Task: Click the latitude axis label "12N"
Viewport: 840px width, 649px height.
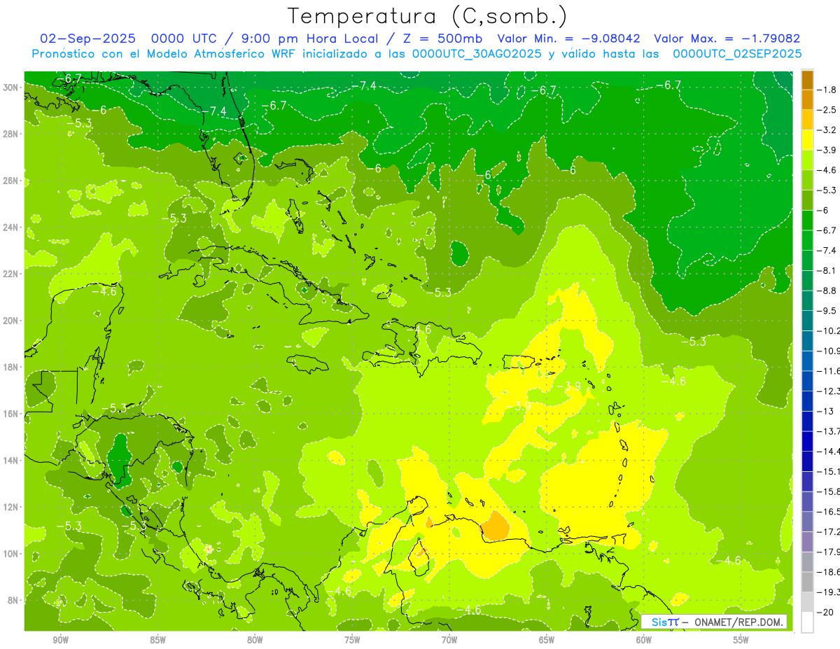Action: (x=11, y=507)
